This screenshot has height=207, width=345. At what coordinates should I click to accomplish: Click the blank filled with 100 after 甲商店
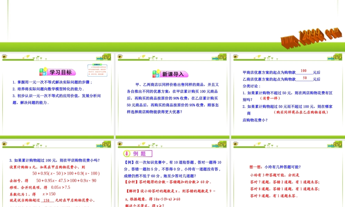pyautogui.click(x=304, y=71)
